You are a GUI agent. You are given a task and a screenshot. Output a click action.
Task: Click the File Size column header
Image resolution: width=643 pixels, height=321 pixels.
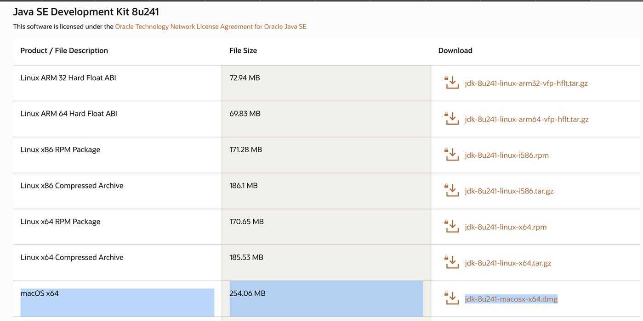pos(243,50)
